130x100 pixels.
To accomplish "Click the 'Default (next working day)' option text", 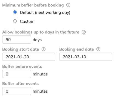I will point(45,13).
